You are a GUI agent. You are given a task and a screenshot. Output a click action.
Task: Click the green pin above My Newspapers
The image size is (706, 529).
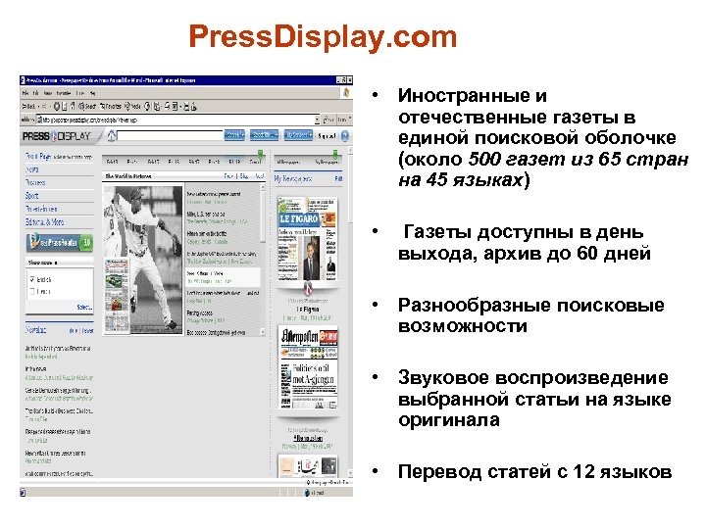335,154
